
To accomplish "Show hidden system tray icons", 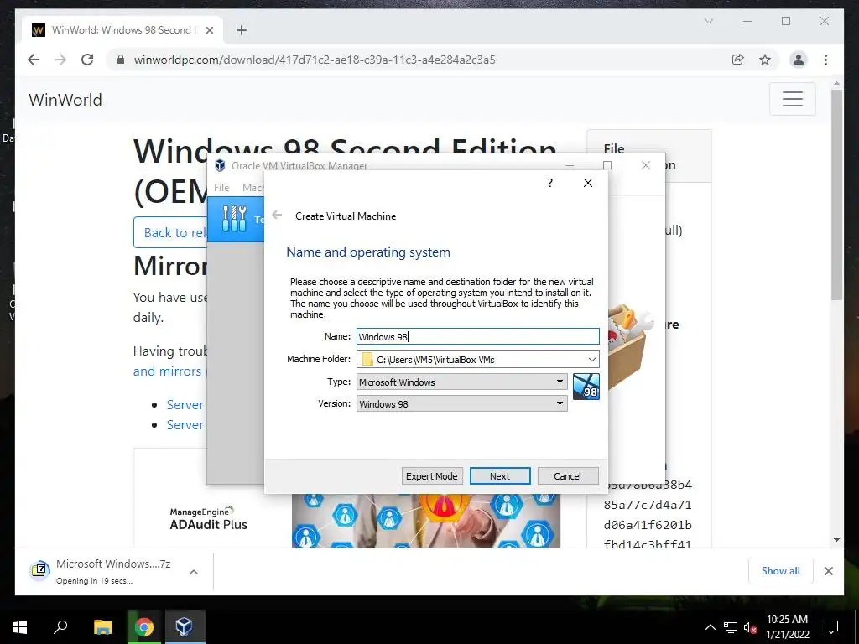I will [710, 627].
